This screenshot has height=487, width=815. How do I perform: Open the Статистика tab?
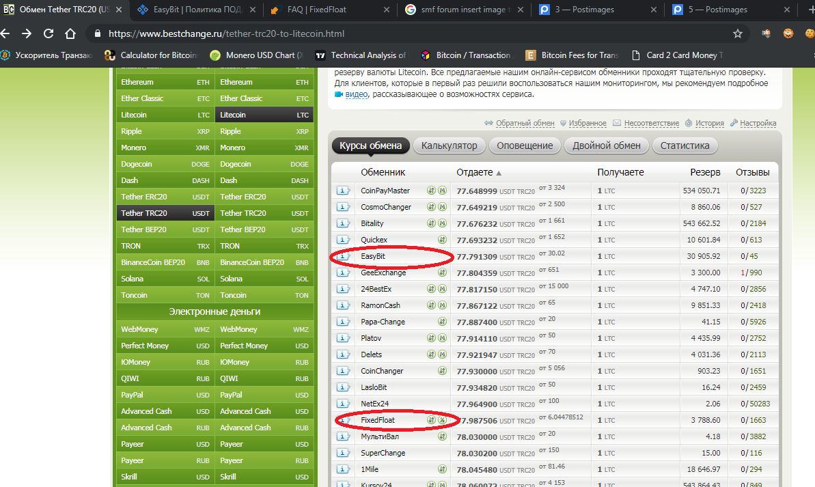[685, 145]
